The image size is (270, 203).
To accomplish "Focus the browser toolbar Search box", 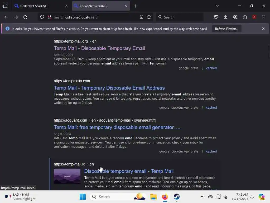I will click(180, 17).
